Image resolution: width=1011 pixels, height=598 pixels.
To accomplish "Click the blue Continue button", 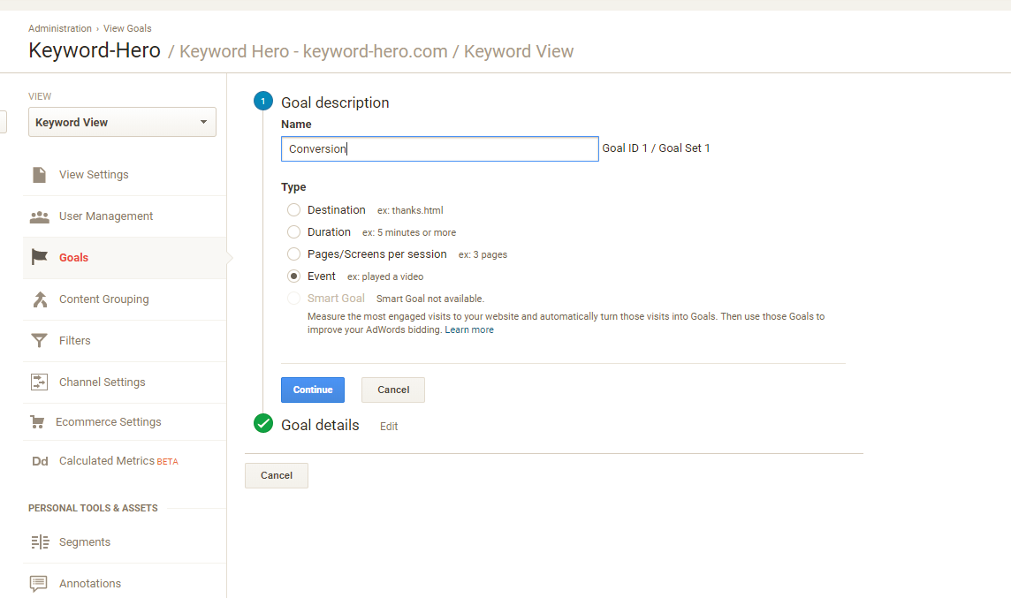I will (x=313, y=390).
